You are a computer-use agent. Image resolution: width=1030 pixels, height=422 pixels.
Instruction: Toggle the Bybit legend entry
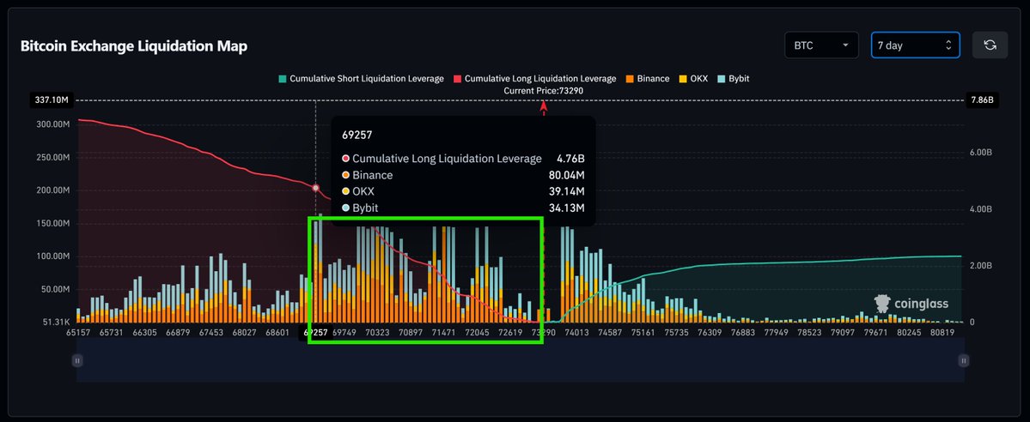(x=732, y=79)
